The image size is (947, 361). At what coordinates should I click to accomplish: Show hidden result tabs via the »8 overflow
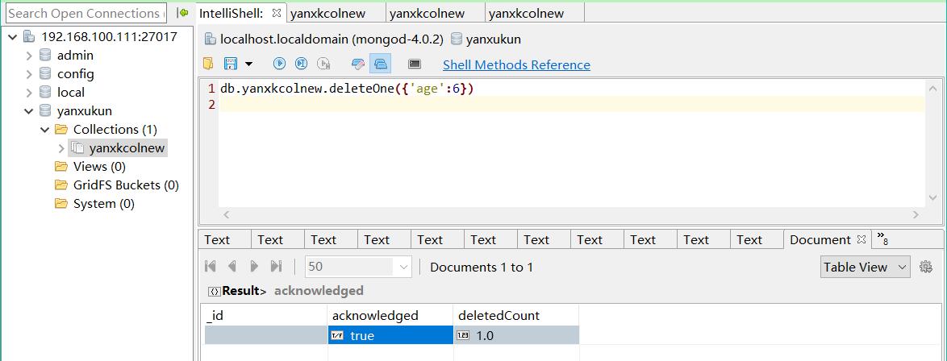pyautogui.click(x=882, y=238)
